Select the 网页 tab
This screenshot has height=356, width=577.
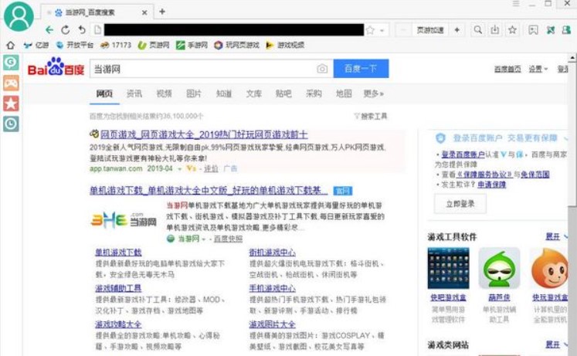point(104,93)
